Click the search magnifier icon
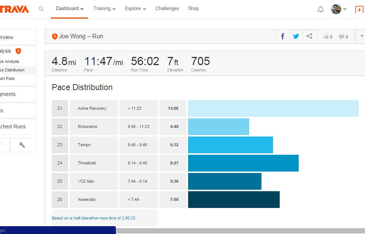This screenshot has width=365, height=234. pos(41,9)
